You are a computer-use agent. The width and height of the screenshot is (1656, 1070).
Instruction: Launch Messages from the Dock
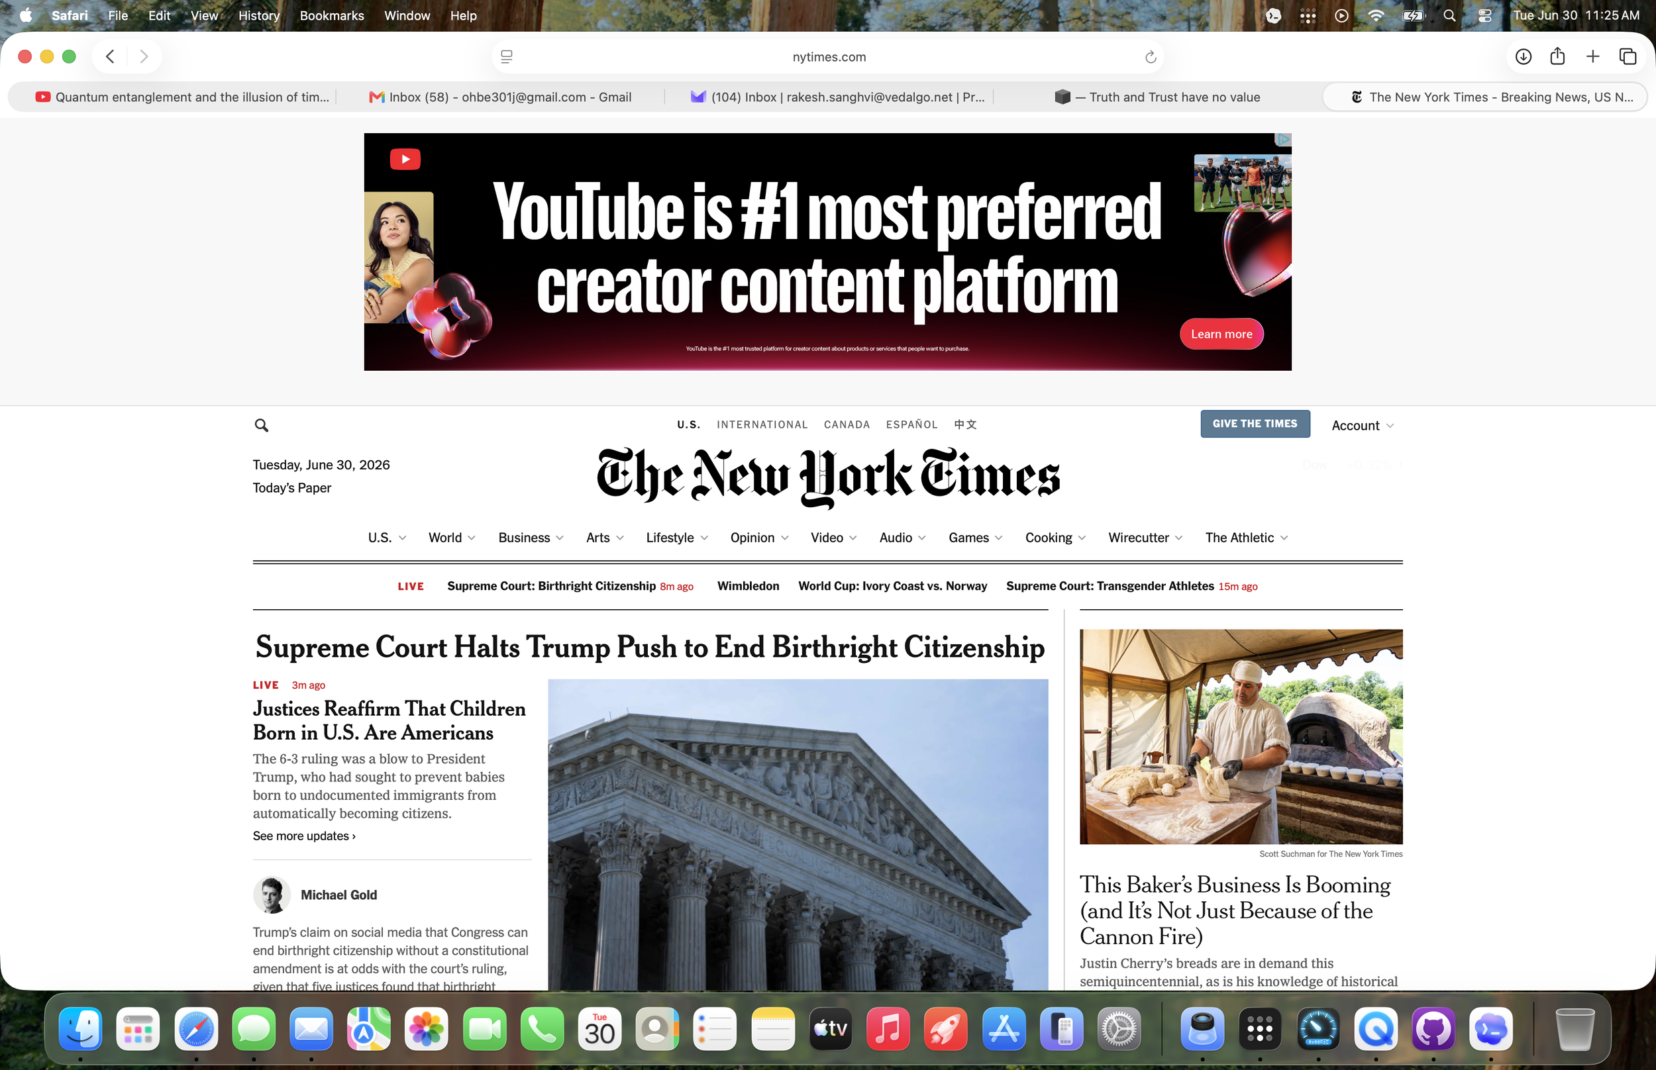click(254, 1029)
